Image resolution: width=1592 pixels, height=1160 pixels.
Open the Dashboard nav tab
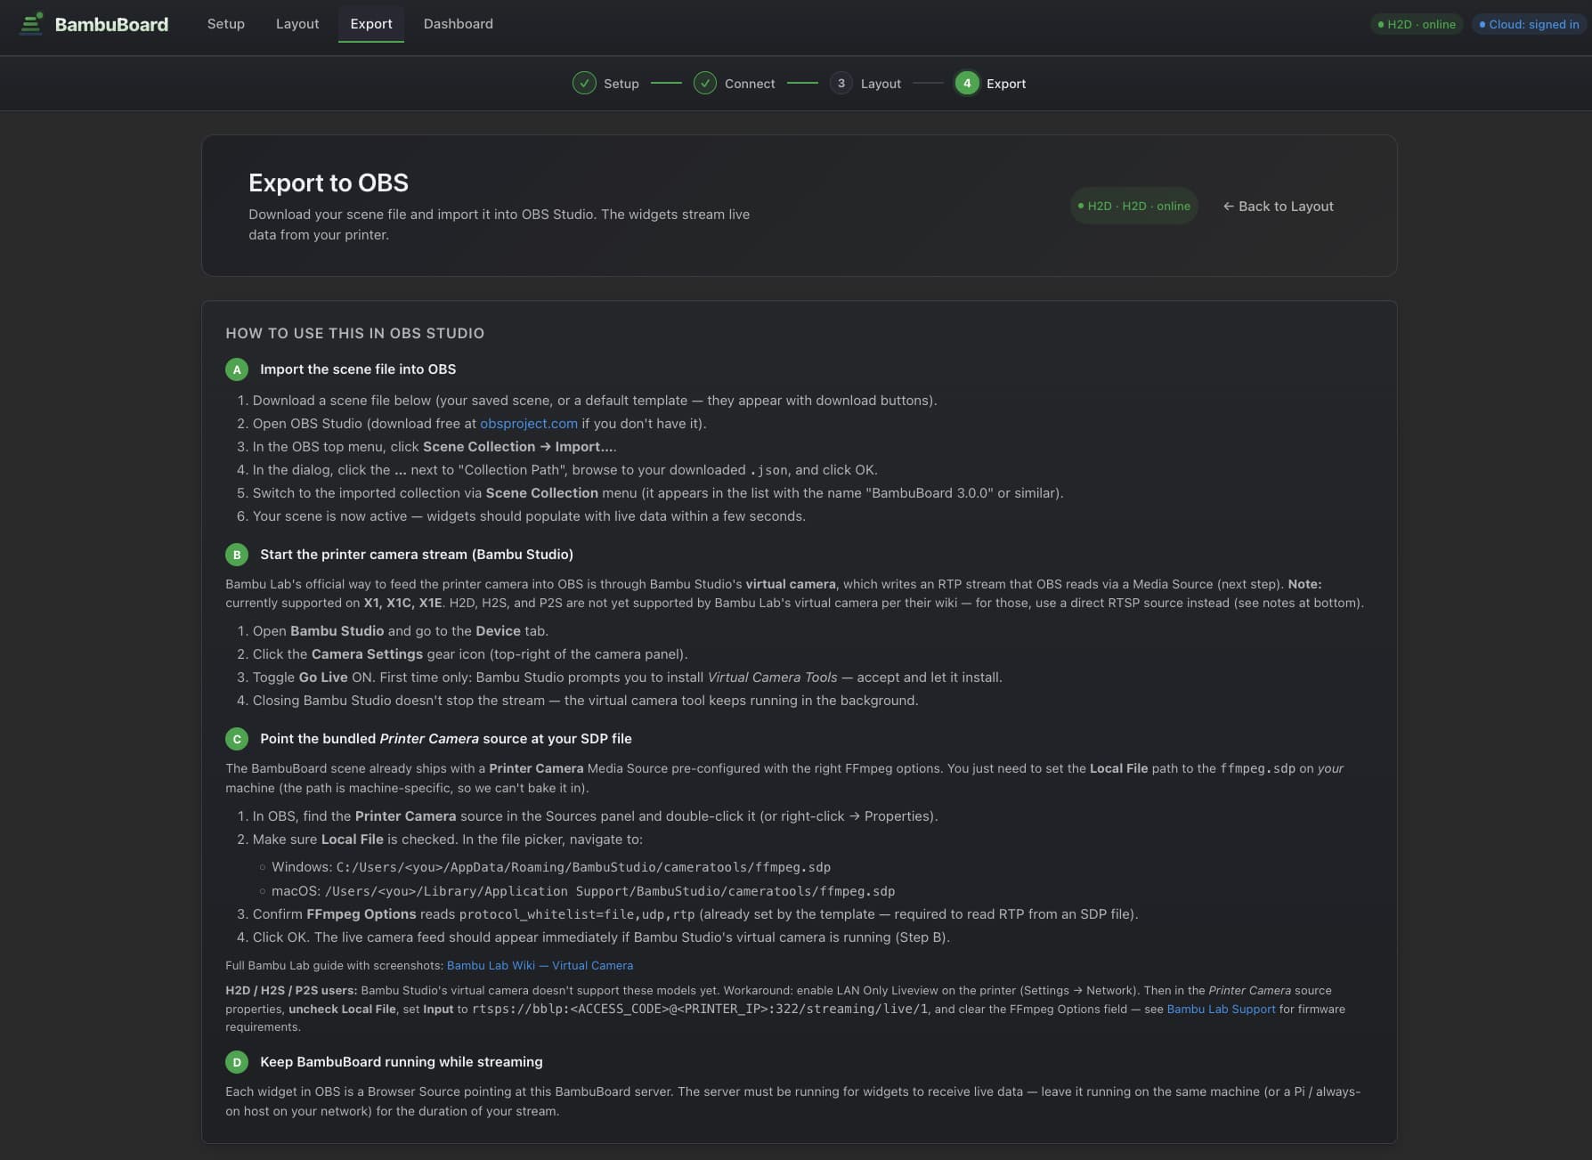pos(459,24)
